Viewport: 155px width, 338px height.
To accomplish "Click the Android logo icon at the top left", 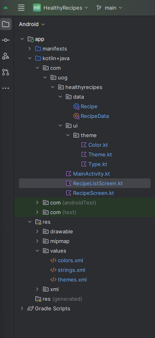I will 6,8.
